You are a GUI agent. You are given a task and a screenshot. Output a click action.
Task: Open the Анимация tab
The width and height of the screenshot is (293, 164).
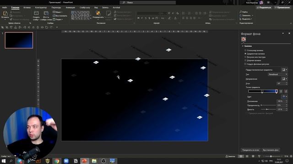point(70,8)
